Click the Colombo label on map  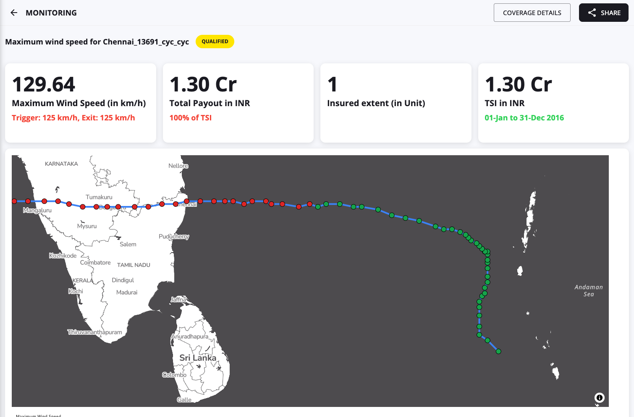(174, 375)
